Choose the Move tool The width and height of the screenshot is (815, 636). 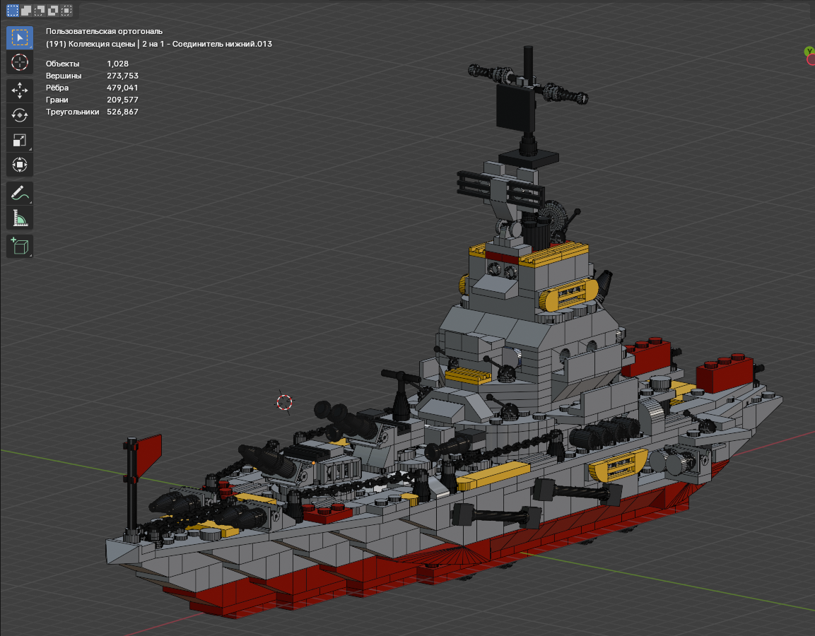click(x=20, y=90)
